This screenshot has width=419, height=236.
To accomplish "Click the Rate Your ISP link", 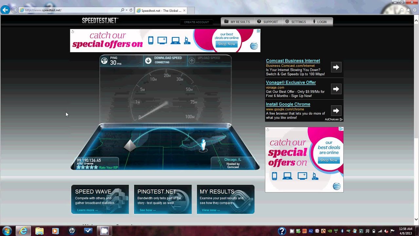I will [x=108, y=167].
